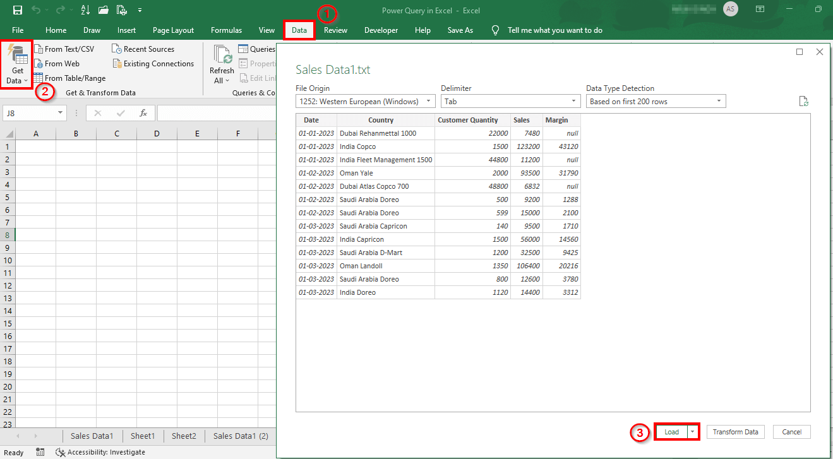The image size is (833, 459).
Task: Click inside the Name Box showing J8
Action: 28,112
